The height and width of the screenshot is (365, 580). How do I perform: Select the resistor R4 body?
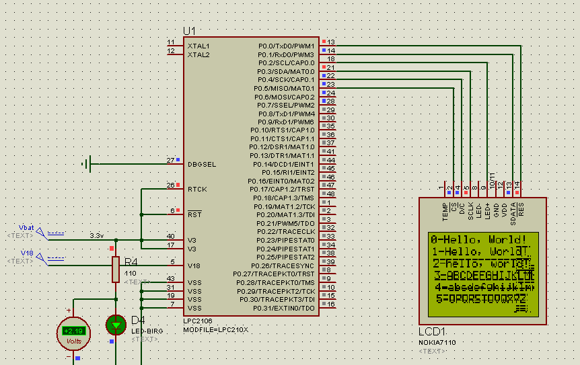click(x=116, y=270)
